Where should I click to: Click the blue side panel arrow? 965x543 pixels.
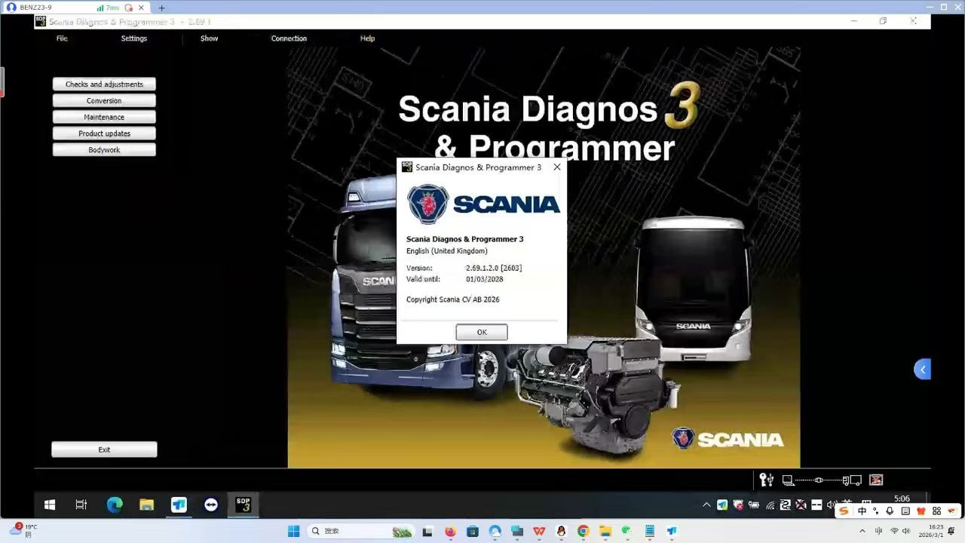922,370
